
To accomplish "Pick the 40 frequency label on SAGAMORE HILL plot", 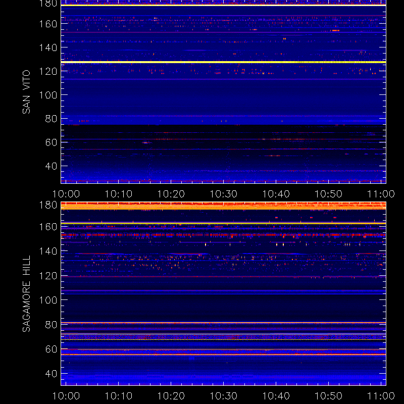I will tap(51, 374).
